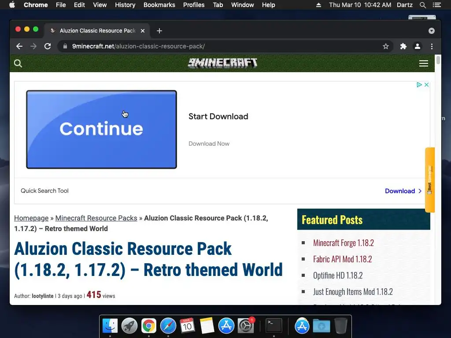
Task: Open the Help menu
Action: tap(268, 5)
